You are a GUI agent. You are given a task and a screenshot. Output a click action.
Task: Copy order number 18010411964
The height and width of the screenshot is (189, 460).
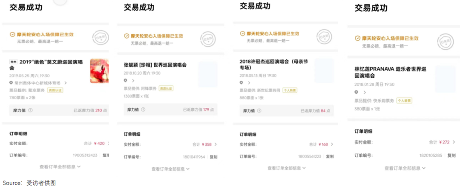[x=213, y=157]
